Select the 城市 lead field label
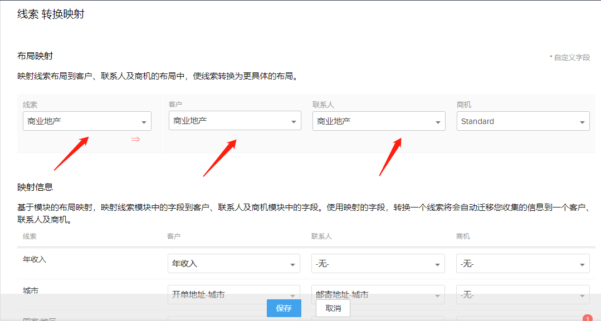 (31, 290)
